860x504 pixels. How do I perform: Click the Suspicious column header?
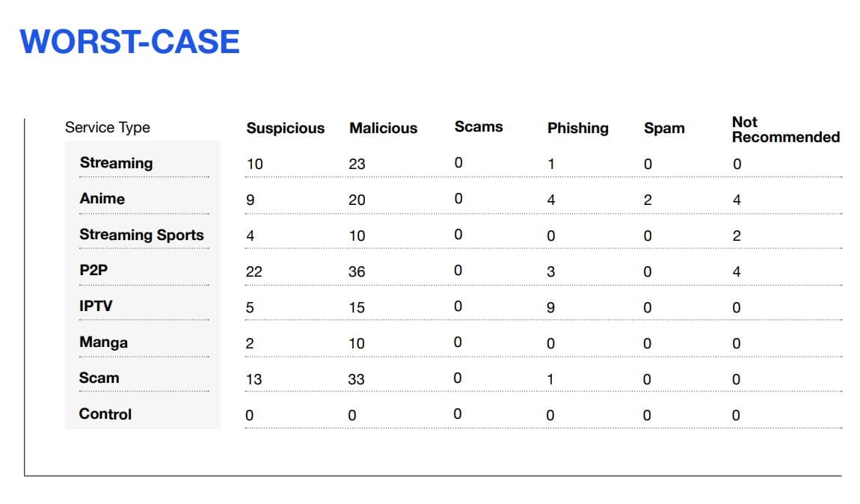285,129
